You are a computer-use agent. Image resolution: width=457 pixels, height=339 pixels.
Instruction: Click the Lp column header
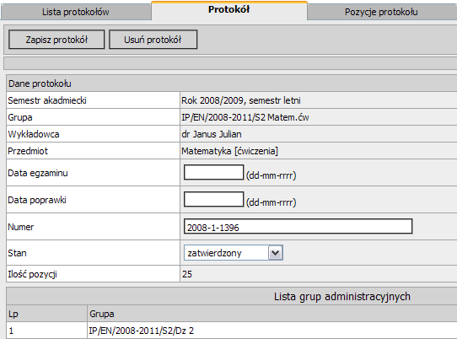pos(13,314)
